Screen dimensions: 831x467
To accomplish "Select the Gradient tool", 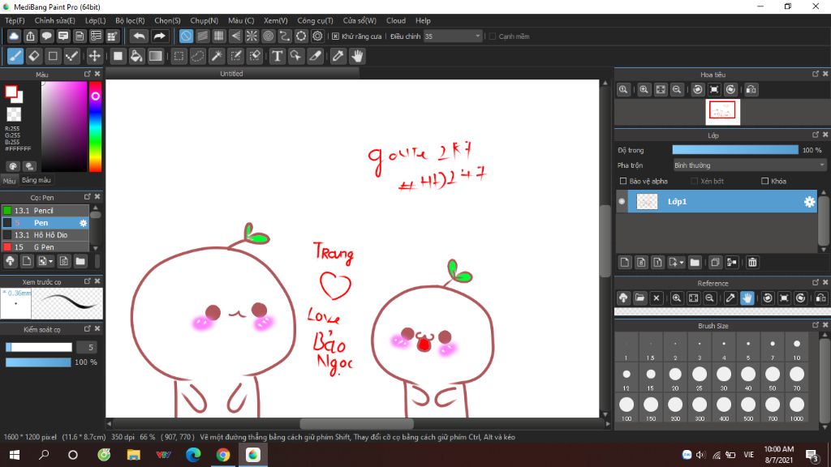I will click(155, 56).
